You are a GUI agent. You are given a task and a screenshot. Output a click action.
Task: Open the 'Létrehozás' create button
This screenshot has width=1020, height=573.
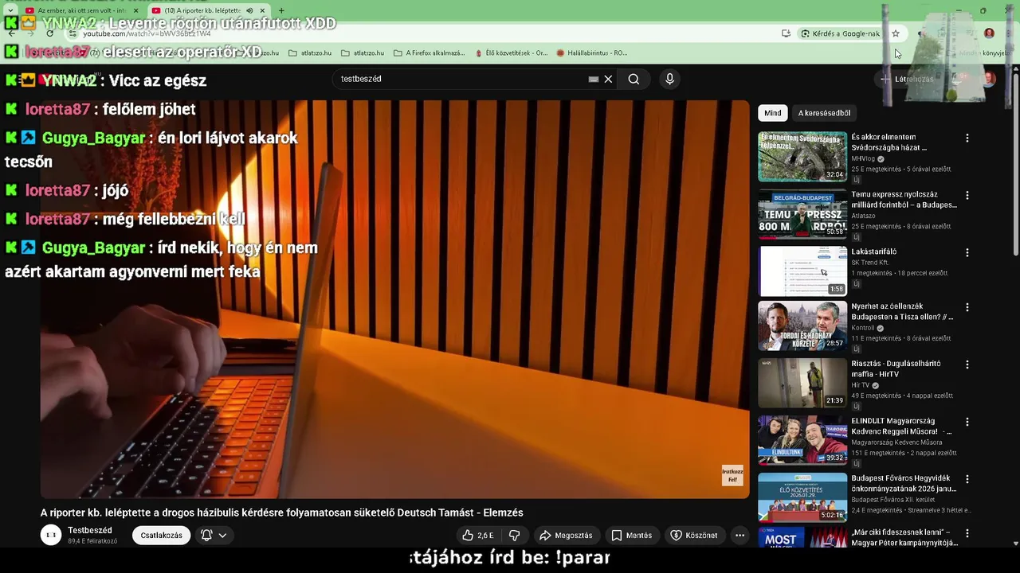(x=907, y=79)
